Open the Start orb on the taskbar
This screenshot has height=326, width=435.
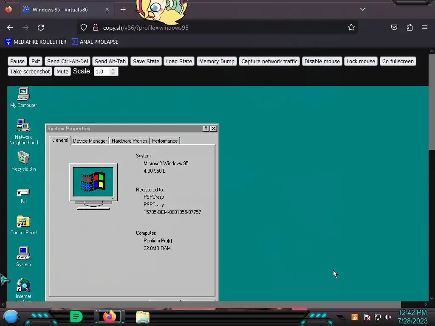coord(11,317)
